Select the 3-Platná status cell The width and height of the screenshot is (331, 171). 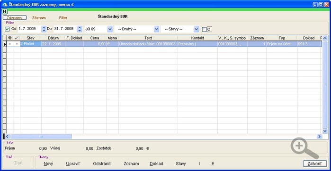(31, 44)
